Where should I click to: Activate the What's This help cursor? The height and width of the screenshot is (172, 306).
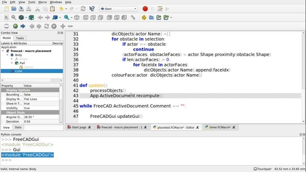92,9
